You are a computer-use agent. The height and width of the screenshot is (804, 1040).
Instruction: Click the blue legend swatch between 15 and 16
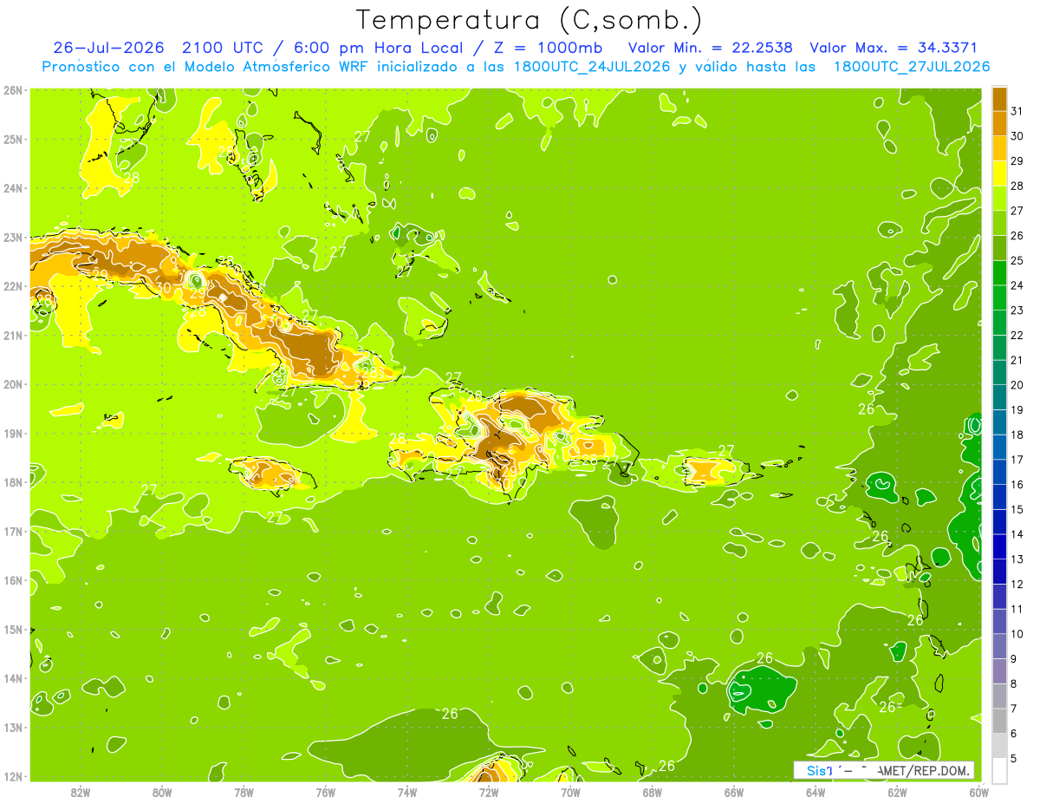[x=999, y=498]
